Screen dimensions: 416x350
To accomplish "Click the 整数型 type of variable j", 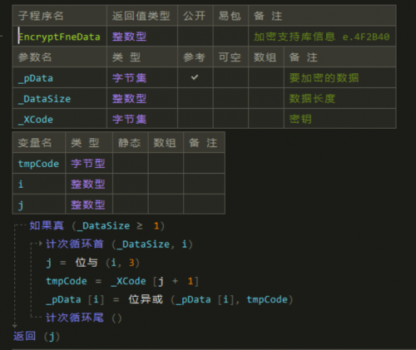I will pos(88,205).
